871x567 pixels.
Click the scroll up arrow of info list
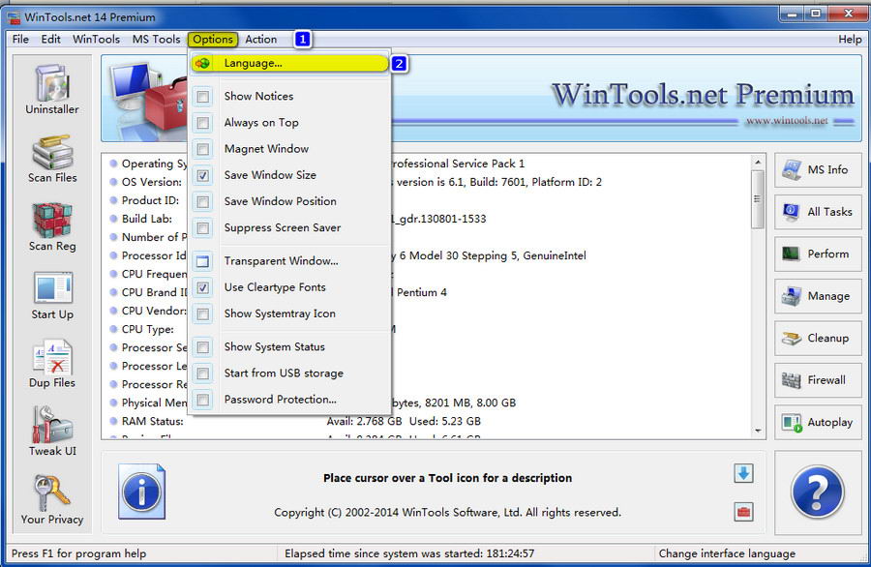pyautogui.click(x=758, y=162)
